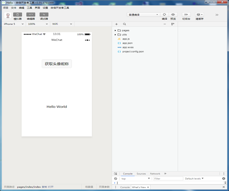
Task: Open console settings gear icon
Action: click(x=224, y=179)
